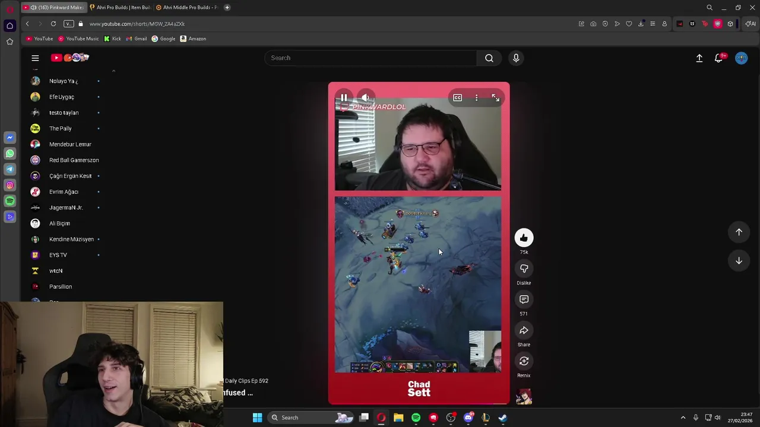Open Gmail bookmark
This screenshot has height=427, width=760.
(x=137, y=39)
